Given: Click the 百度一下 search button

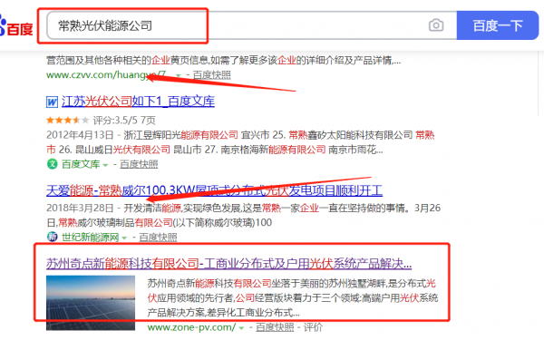Looking at the screenshot, I should pos(498,25).
